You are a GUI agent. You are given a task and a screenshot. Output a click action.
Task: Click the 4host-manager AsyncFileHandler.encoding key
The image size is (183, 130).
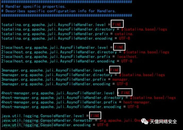(x=61, y=107)
